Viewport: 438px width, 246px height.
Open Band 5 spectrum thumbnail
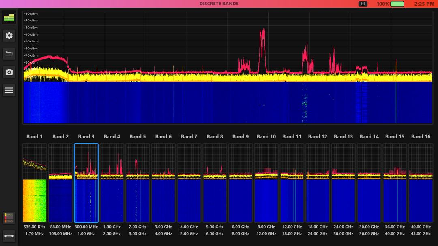[137, 182]
